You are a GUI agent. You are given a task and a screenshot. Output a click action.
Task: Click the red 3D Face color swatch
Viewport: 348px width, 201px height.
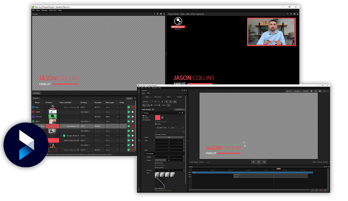click(x=158, y=117)
